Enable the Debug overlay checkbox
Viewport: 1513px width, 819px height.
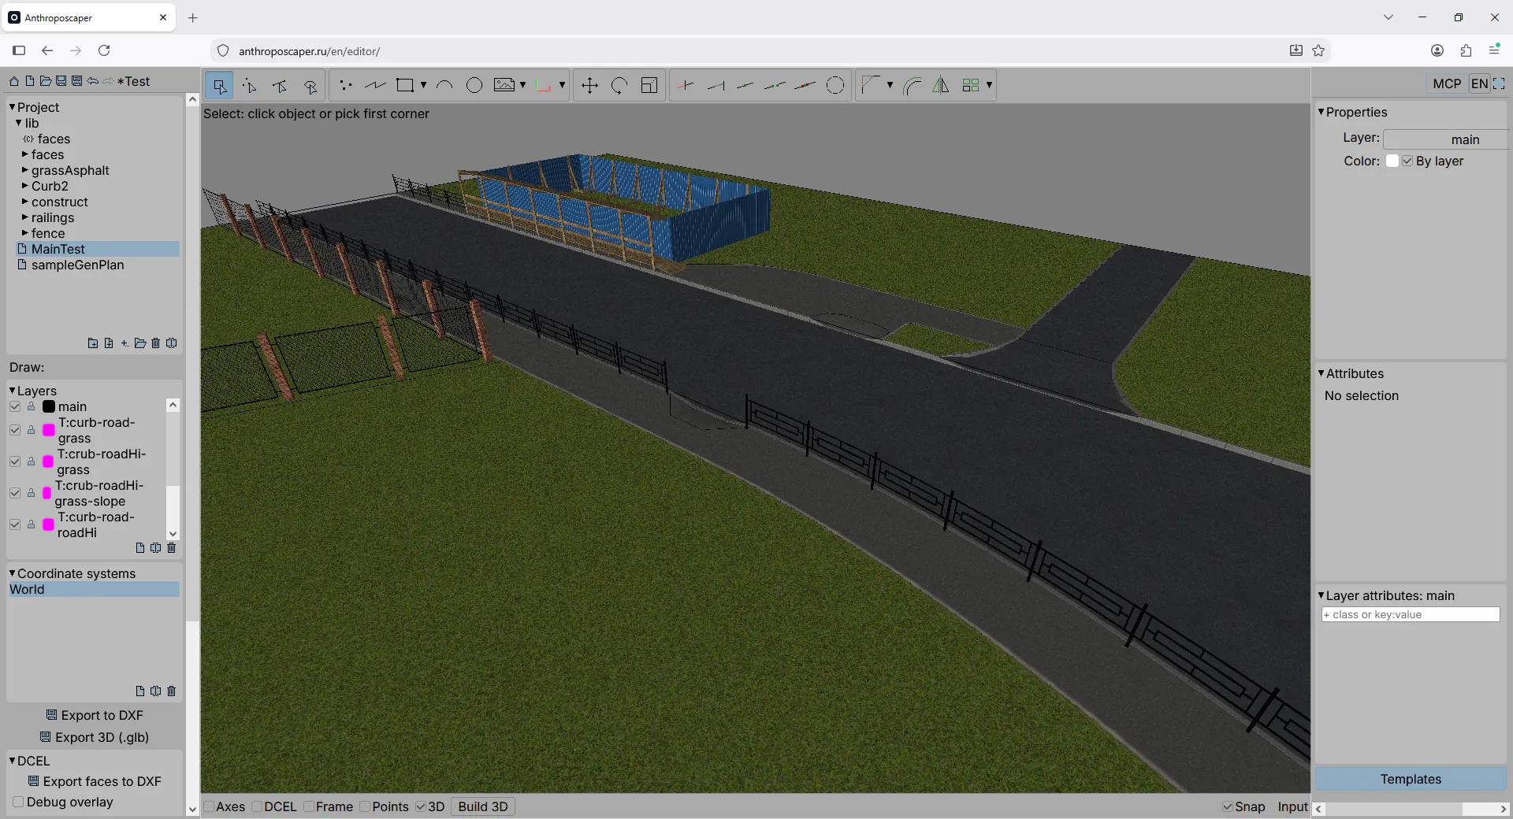[18, 802]
